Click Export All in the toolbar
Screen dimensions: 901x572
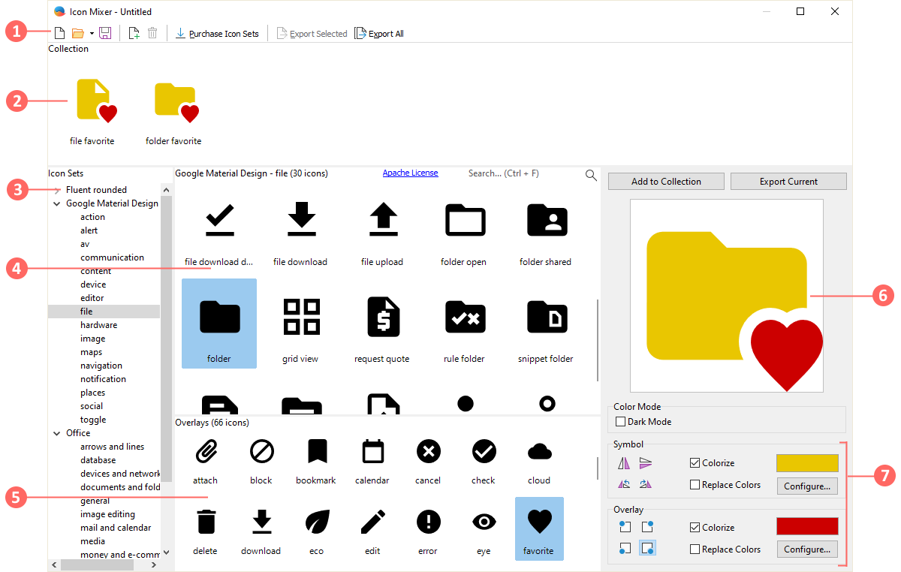pos(379,34)
